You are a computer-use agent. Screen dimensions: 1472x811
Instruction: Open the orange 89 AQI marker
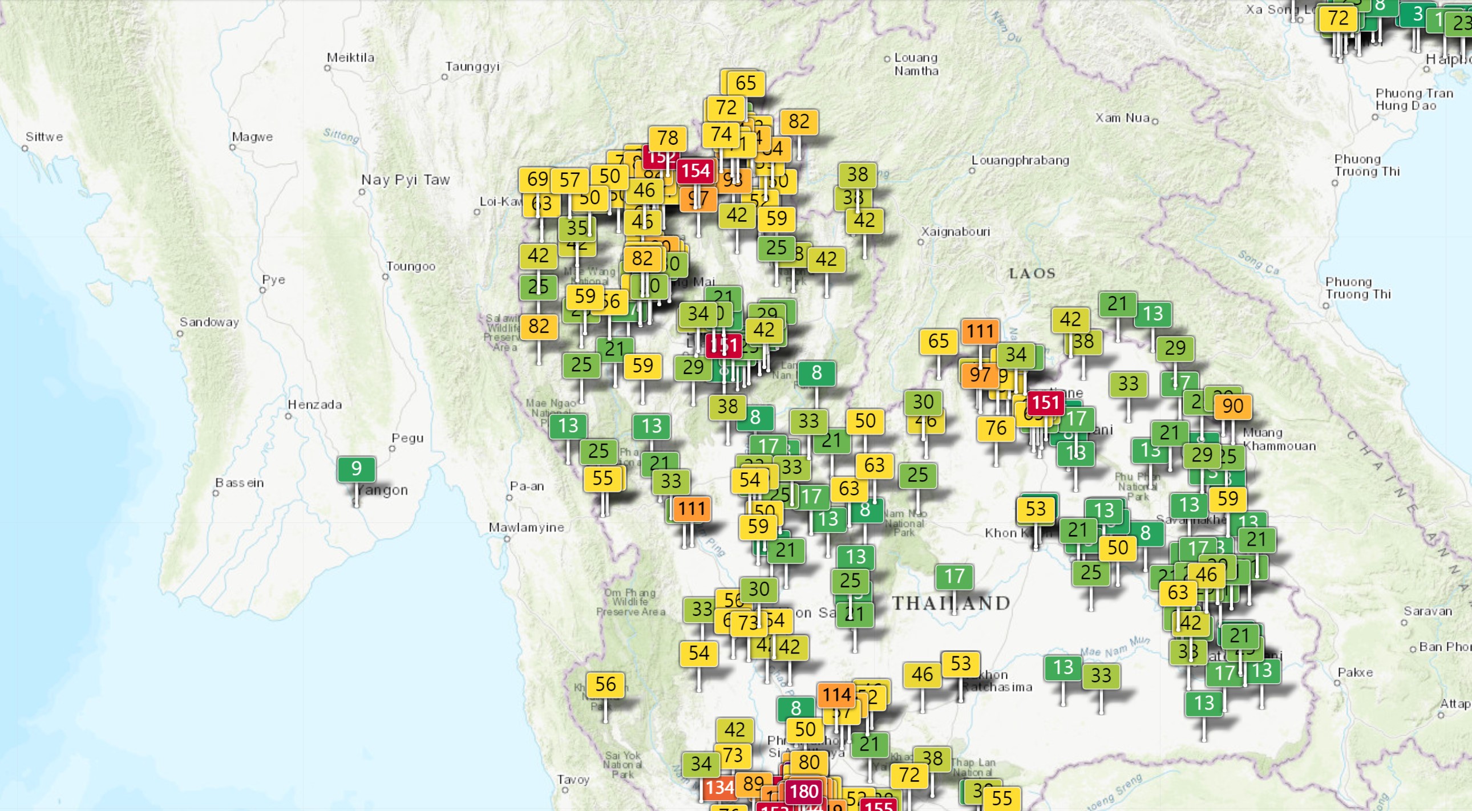[753, 783]
